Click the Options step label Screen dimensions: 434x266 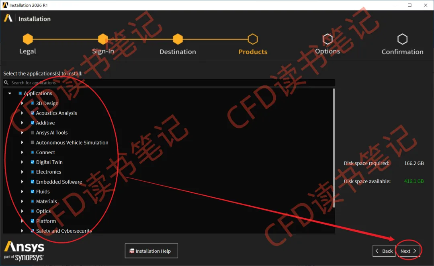pyautogui.click(x=328, y=51)
